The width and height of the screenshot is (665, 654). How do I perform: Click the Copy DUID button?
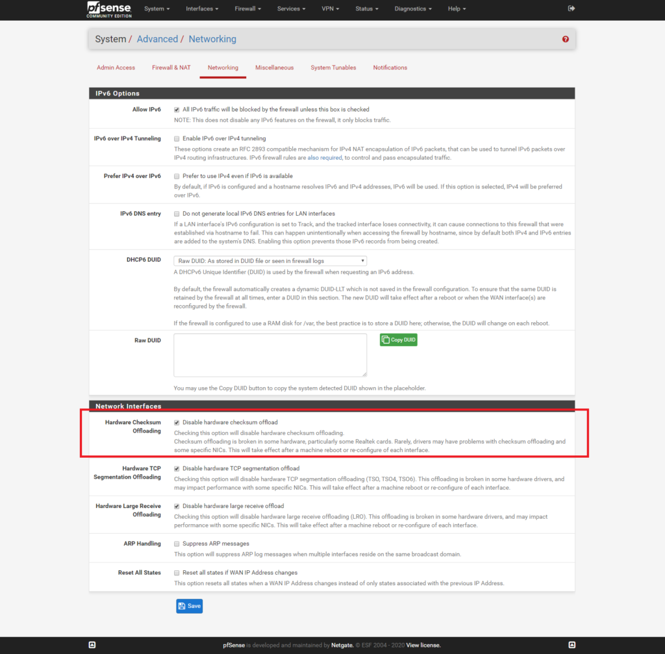click(x=399, y=340)
